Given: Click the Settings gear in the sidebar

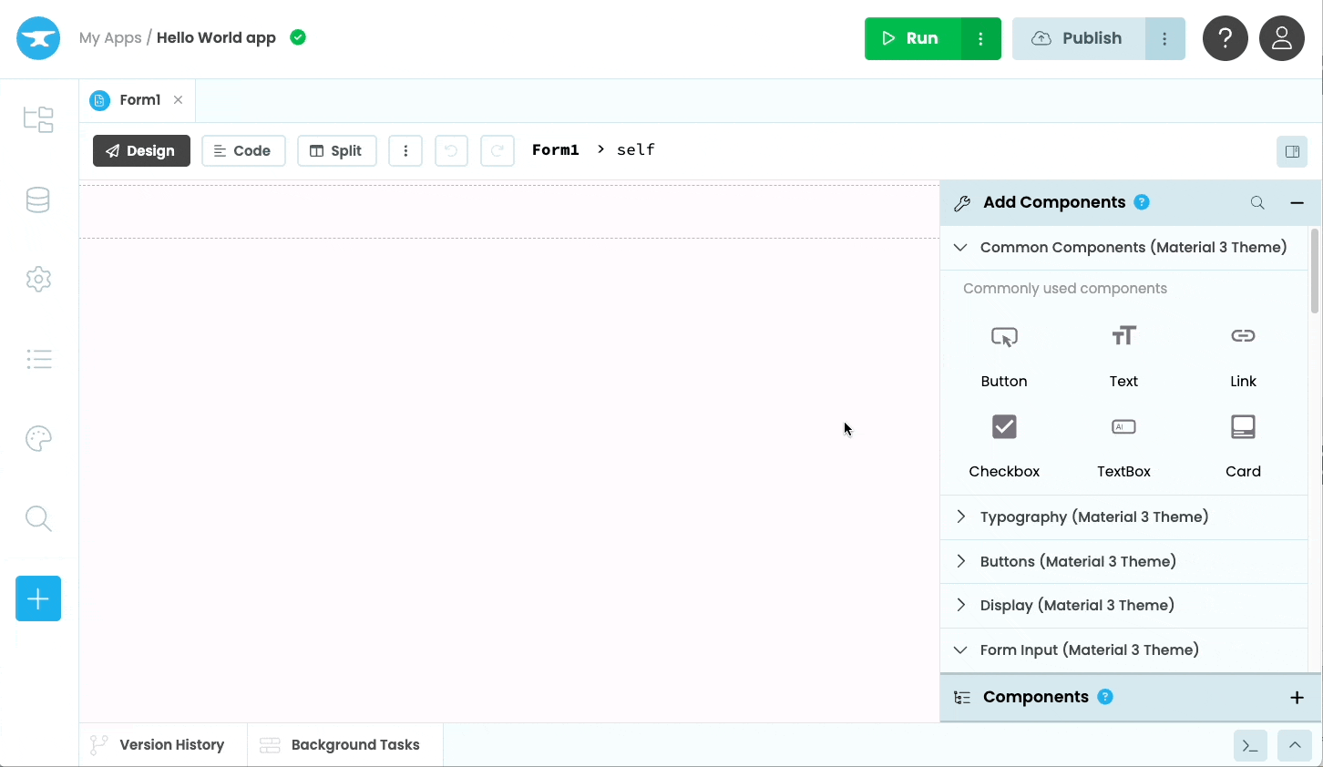Looking at the screenshot, I should 38,279.
